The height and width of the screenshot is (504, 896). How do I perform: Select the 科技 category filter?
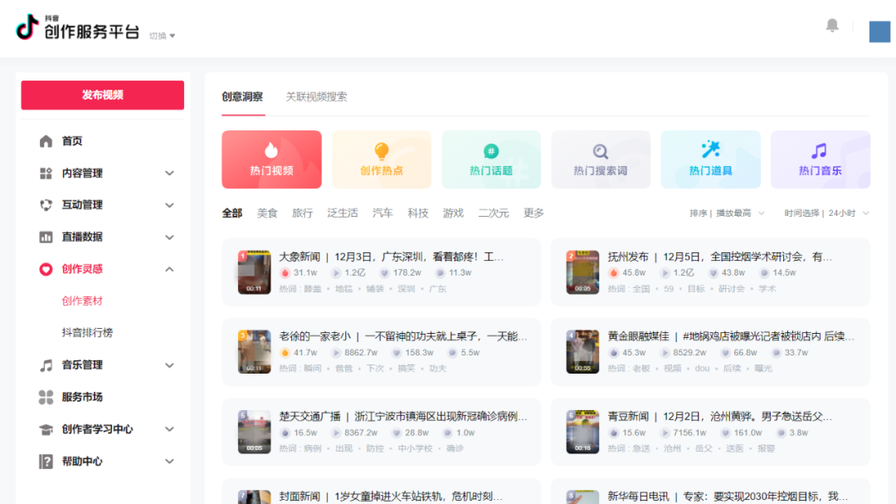point(417,213)
